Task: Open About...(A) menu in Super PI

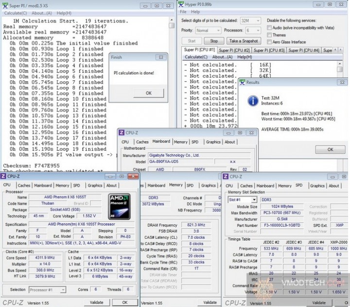Action: click(42, 13)
